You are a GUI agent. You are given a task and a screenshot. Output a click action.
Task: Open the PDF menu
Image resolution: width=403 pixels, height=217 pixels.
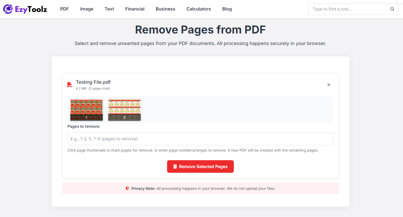pos(64,9)
